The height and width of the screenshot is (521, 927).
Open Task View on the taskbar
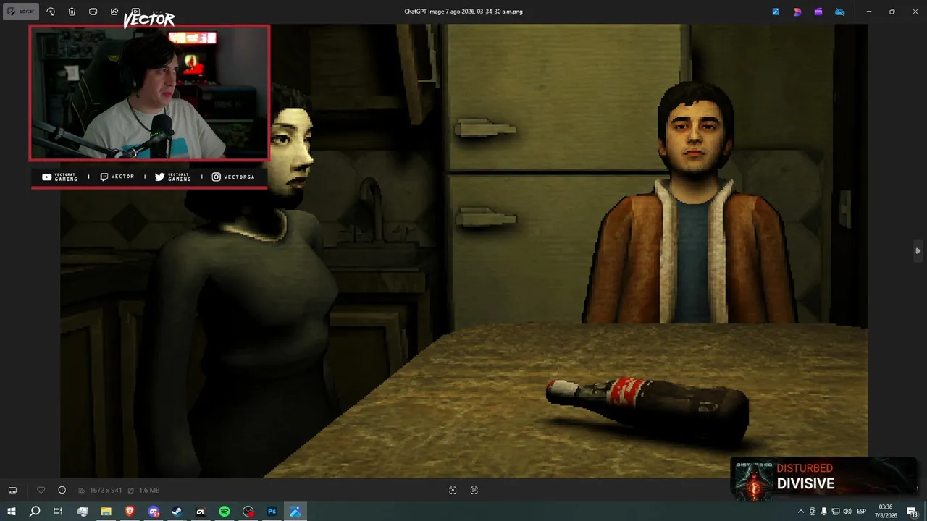tap(58, 512)
